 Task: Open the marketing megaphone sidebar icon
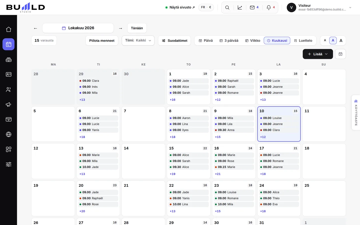tap(8, 104)
